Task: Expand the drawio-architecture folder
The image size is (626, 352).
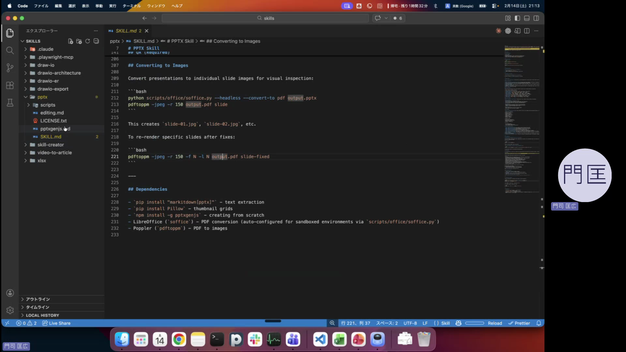Action: point(59,73)
